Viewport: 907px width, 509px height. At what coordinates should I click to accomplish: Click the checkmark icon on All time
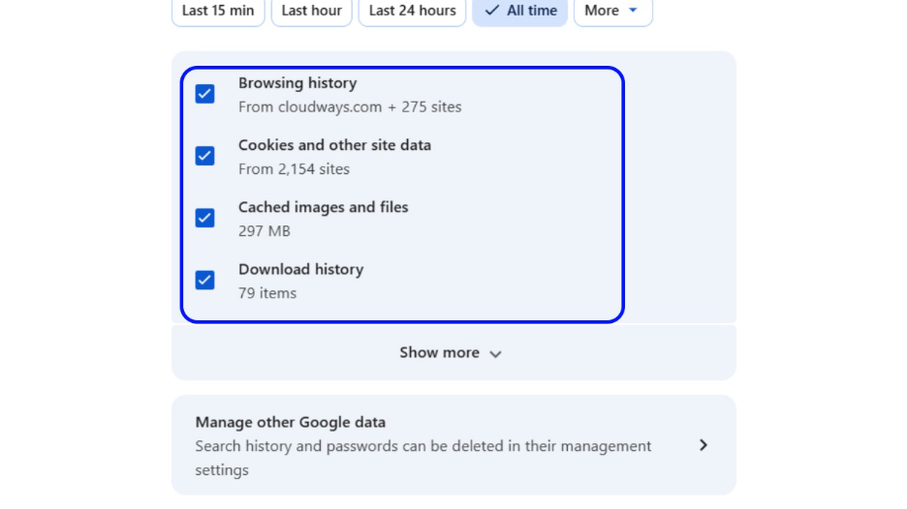point(492,11)
